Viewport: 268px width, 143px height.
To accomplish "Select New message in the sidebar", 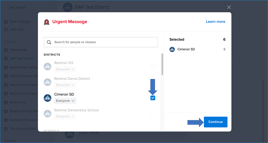I will (x=20, y=22).
